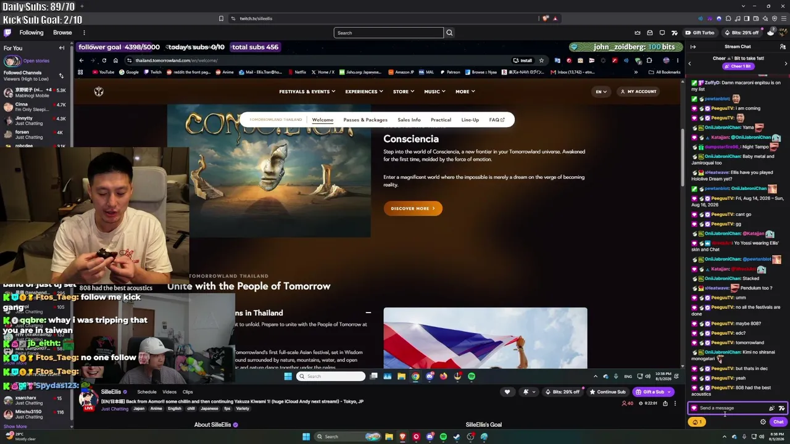
Task: Open the Following tab
Action: point(31,33)
